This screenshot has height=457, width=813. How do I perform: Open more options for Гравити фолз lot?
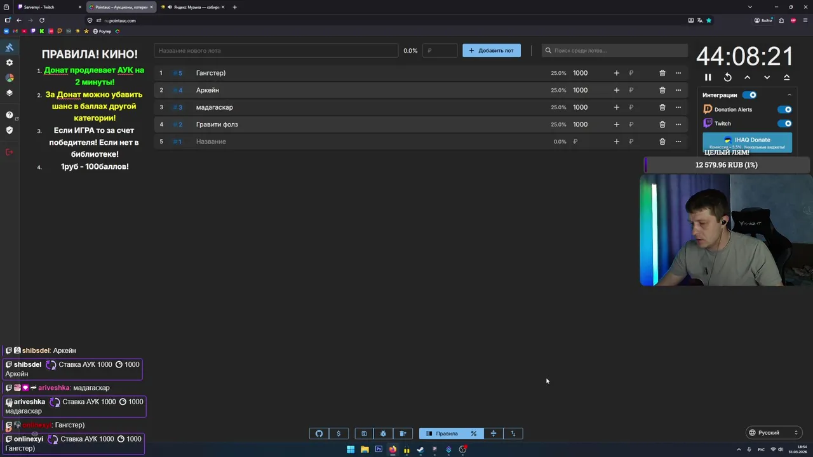678,124
